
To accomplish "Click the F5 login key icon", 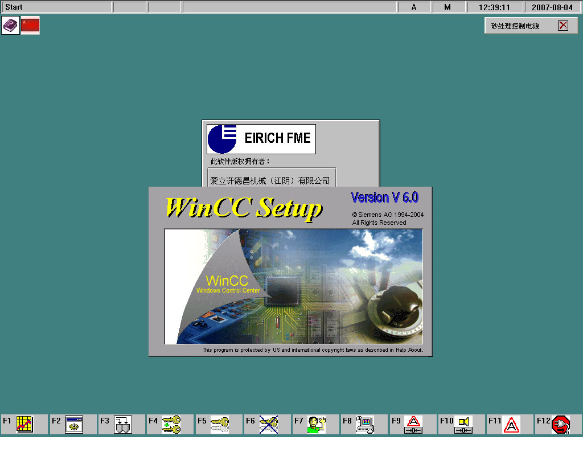I will tap(220, 425).
